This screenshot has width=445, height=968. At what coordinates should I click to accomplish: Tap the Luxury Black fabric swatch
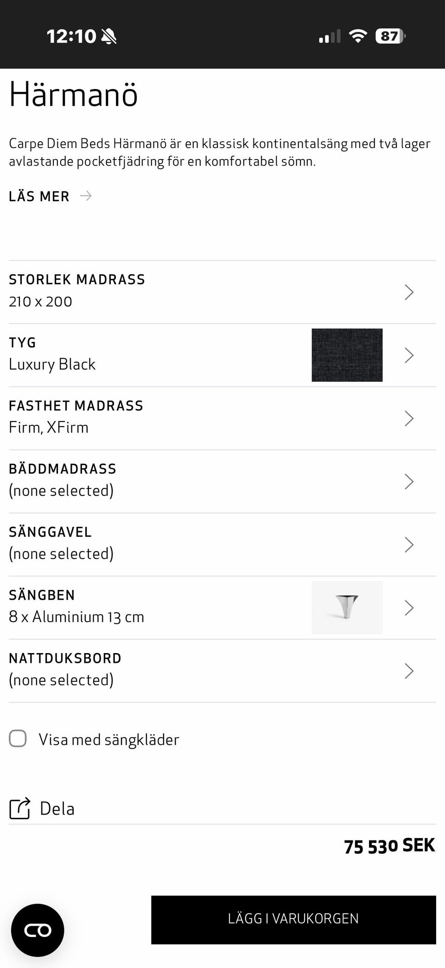[x=347, y=355]
